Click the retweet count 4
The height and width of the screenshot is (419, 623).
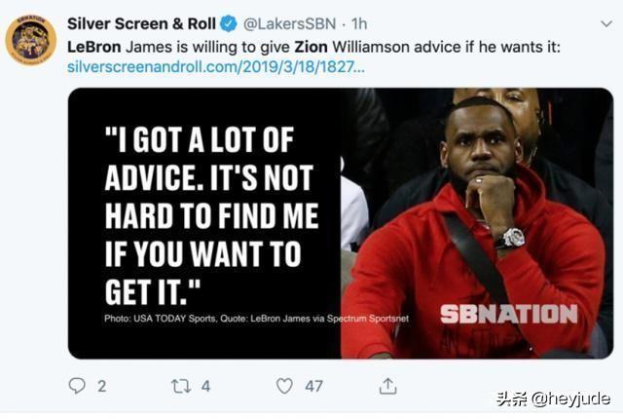tap(205, 386)
